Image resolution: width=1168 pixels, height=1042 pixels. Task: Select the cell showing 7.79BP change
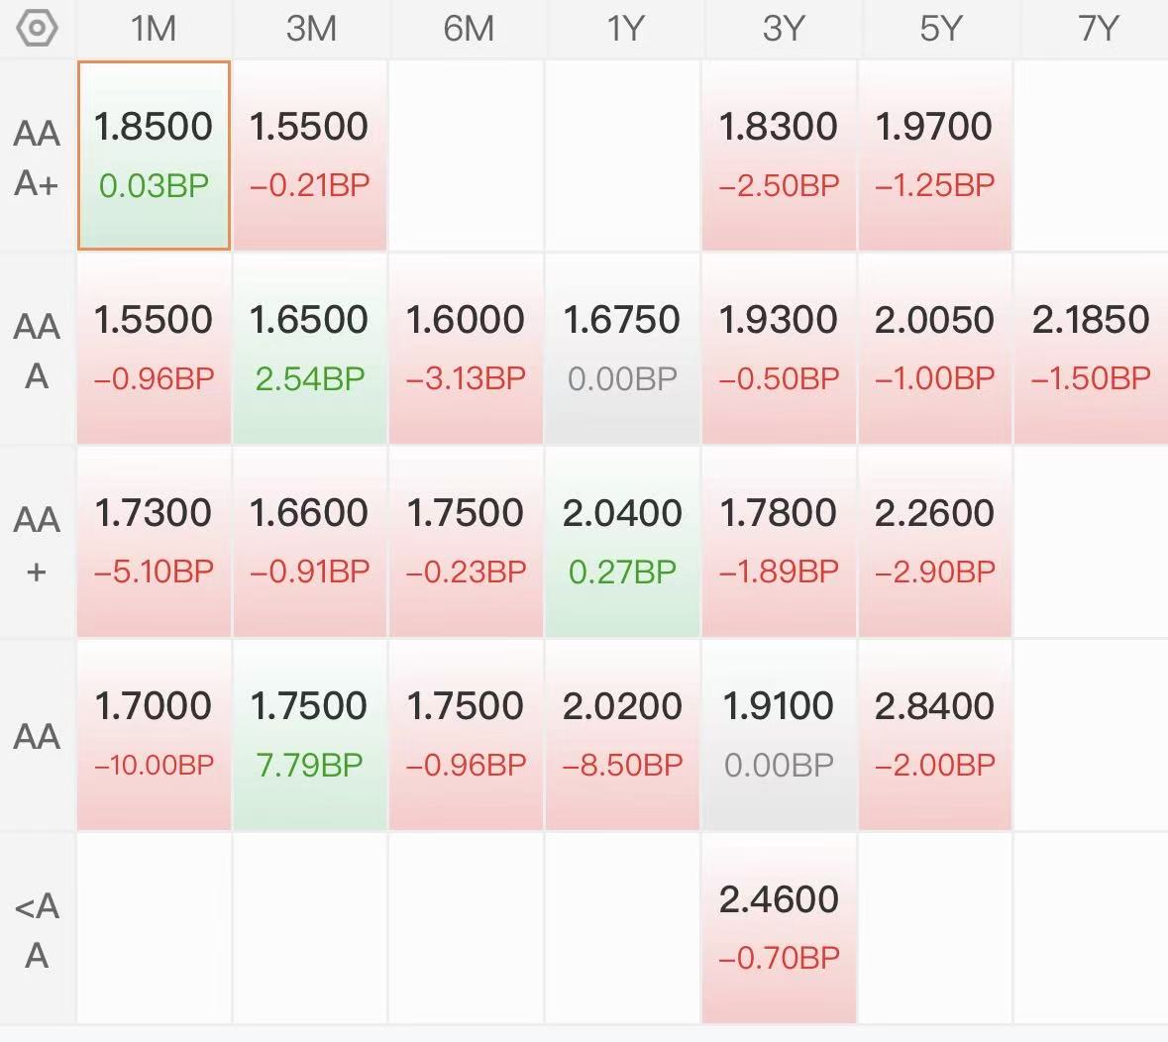(x=309, y=734)
